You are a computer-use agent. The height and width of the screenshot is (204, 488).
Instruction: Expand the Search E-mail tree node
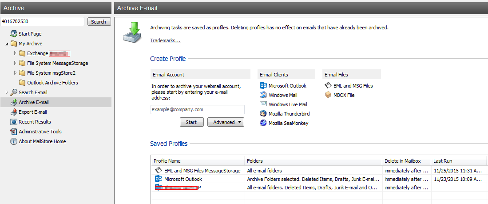point(7,92)
